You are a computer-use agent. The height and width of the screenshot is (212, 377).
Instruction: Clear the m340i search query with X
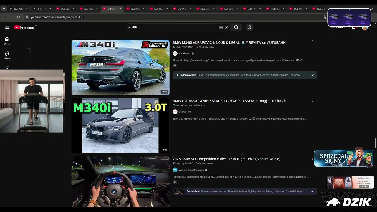tap(227, 27)
